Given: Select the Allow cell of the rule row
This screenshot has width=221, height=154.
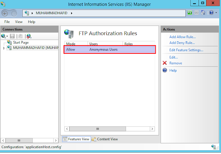Looking at the screenshot, I should [70, 50].
